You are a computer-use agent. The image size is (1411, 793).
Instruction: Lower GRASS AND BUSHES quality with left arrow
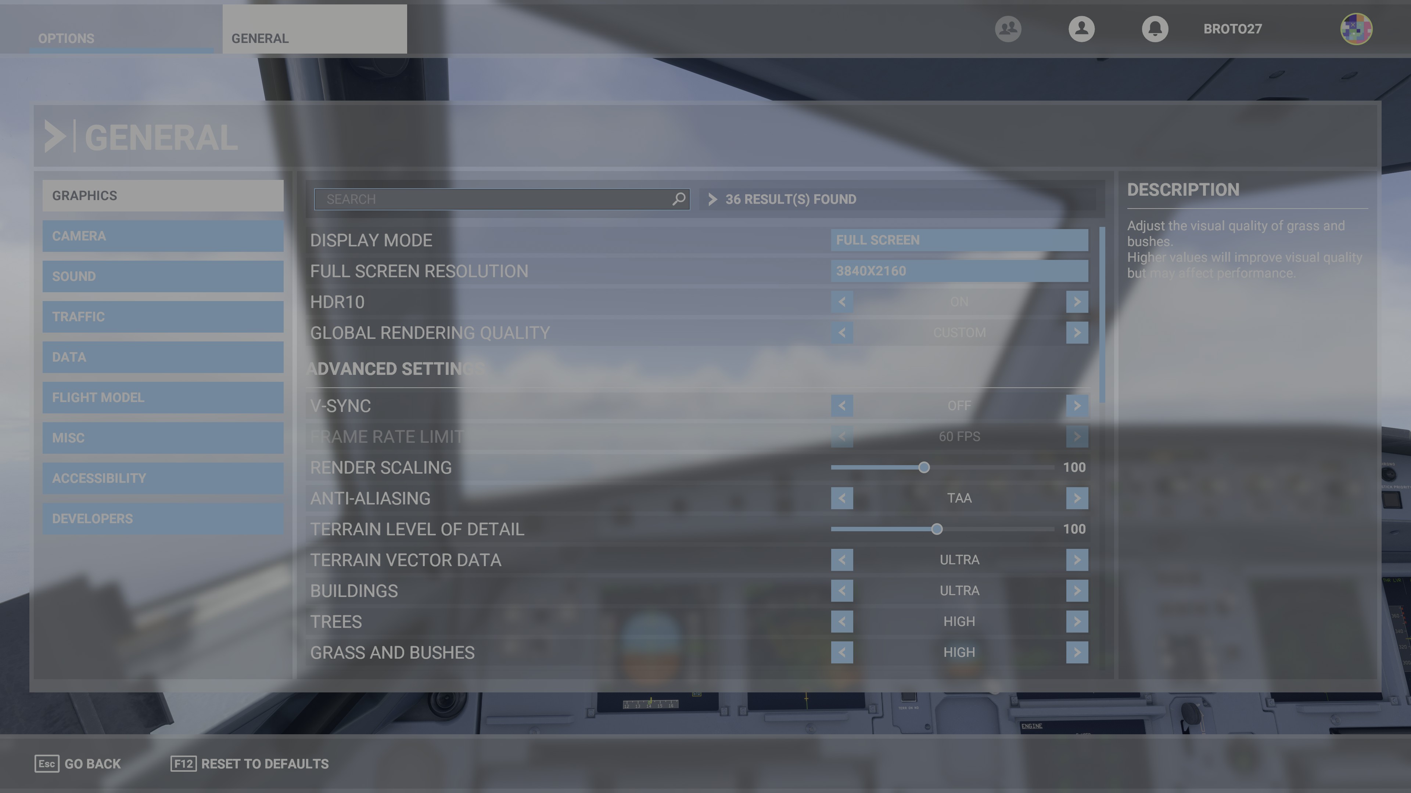tap(842, 652)
